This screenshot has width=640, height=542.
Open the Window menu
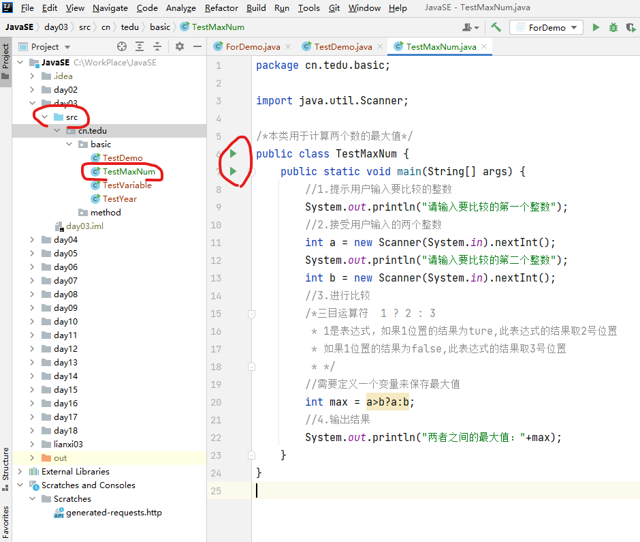364,7
